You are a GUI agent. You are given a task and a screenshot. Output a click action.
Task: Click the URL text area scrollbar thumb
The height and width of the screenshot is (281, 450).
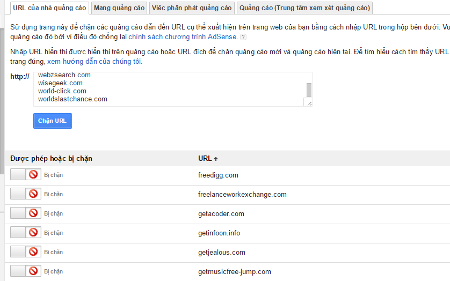[x=309, y=90]
